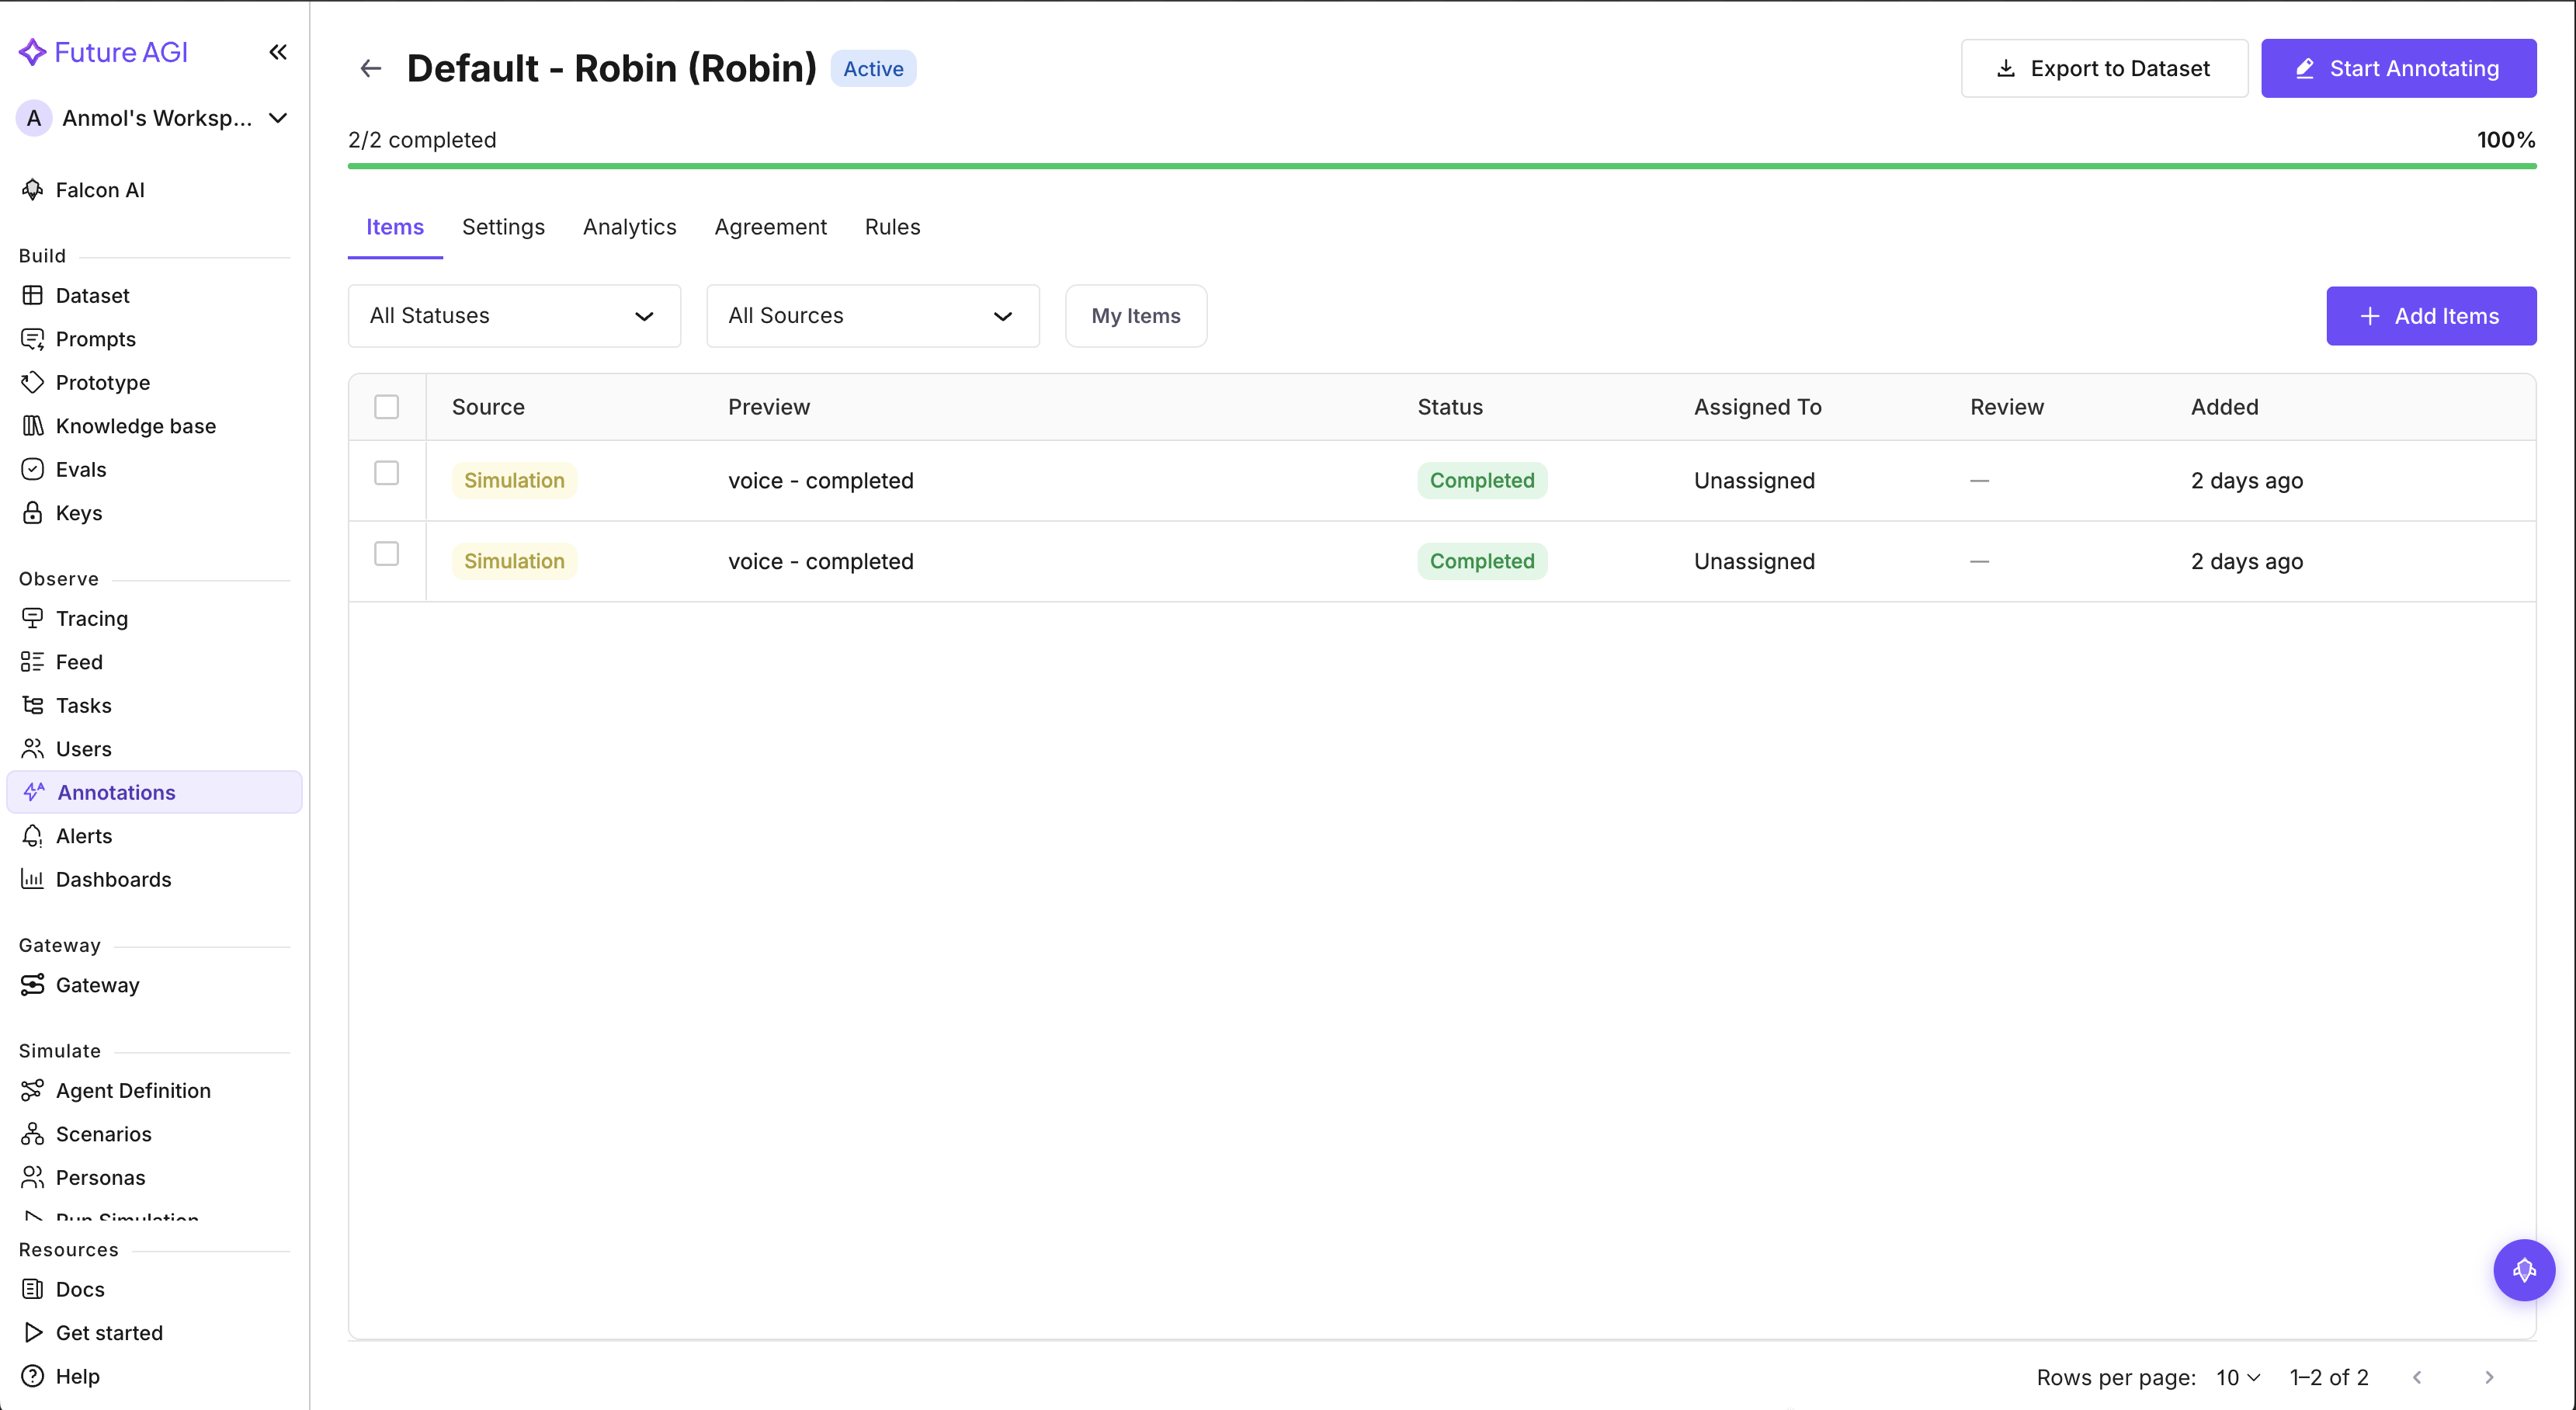Click Export to Dataset button
The height and width of the screenshot is (1410, 2576).
pyautogui.click(x=2104, y=68)
